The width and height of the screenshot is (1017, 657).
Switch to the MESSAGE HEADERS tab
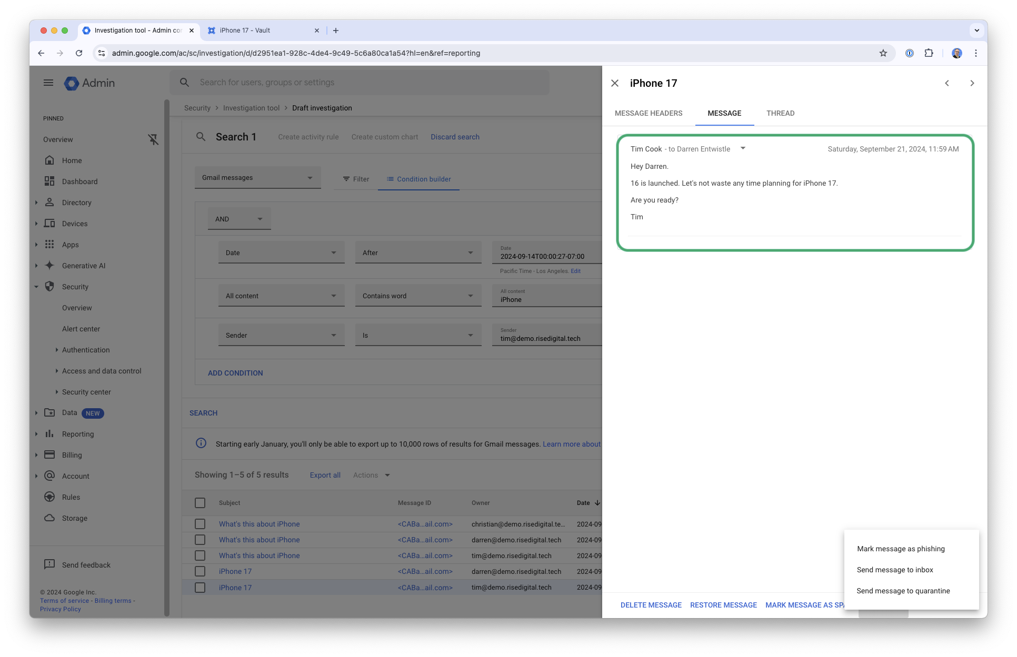tap(649, 113)
